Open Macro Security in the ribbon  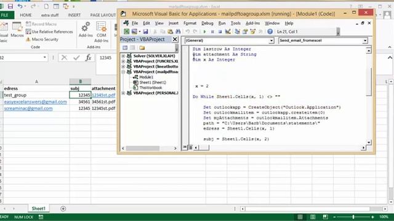pos(42,39)
